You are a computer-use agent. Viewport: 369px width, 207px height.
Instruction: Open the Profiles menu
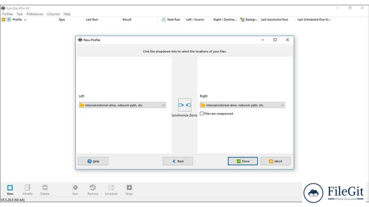[7, 14]
